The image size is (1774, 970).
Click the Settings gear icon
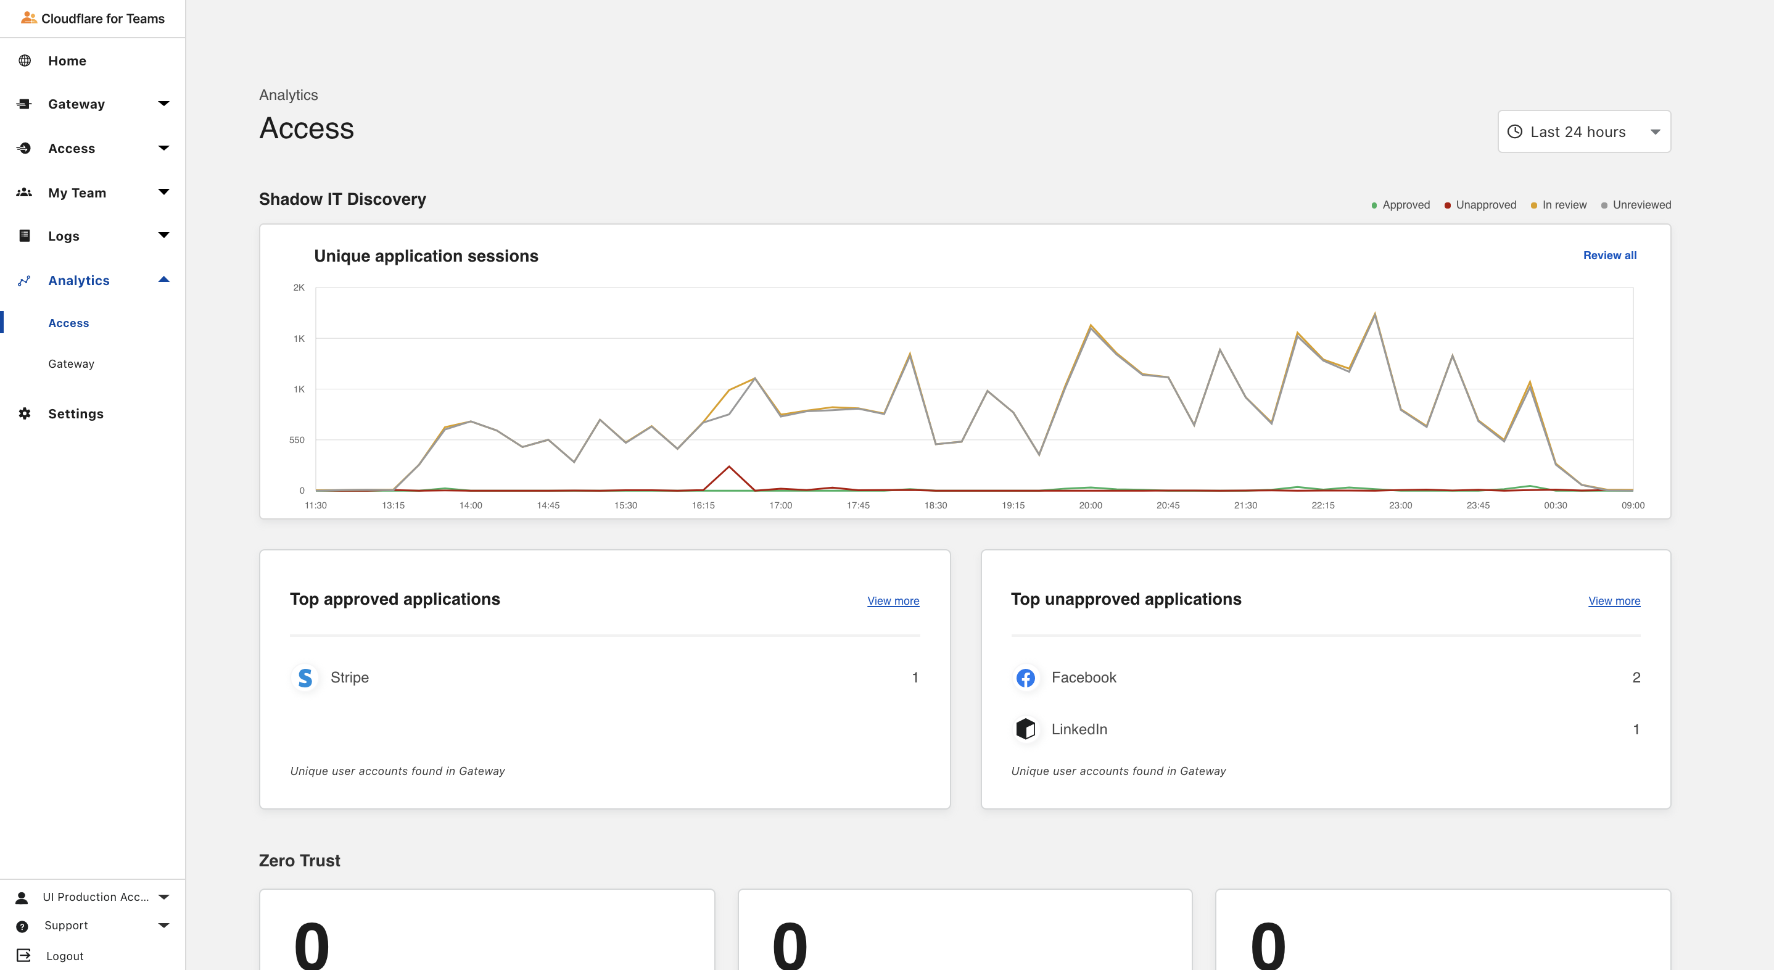[x=25, y=413]
